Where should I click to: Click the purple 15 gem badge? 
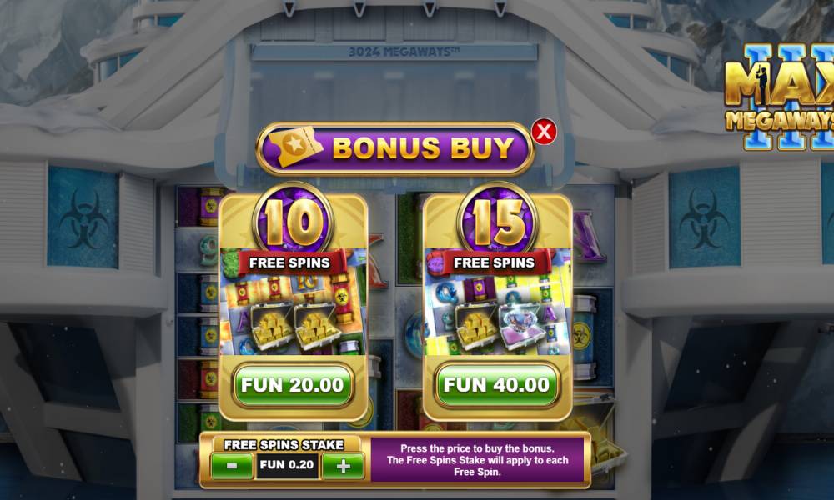(x=497, y=221)
